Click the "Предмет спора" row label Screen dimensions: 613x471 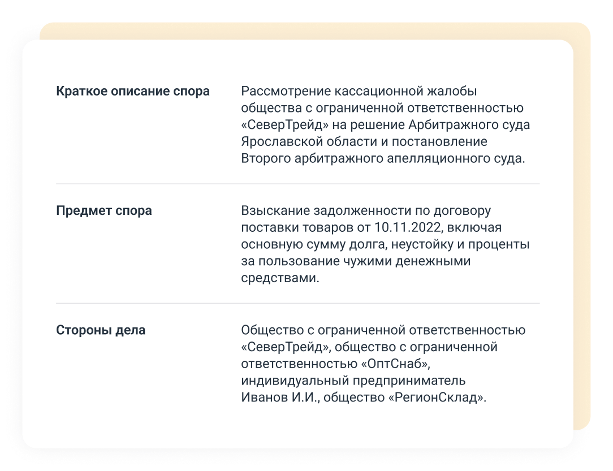104,211
